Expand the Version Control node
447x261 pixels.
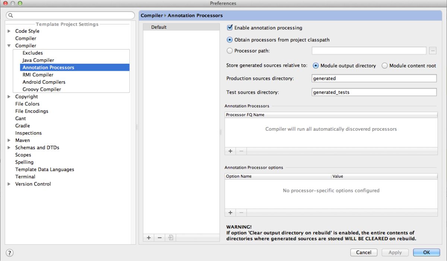click(9, 184)
